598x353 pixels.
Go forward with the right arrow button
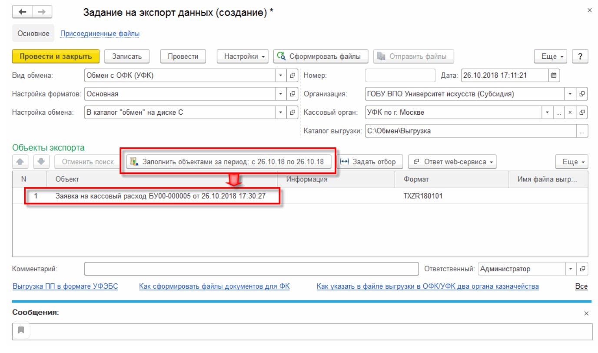[42, 12]
